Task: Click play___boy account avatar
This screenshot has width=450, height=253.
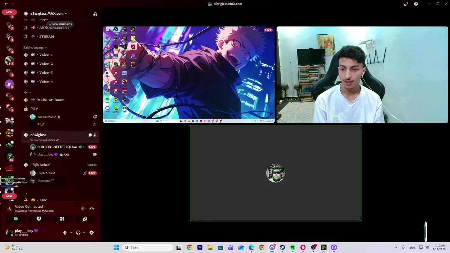Action: pyautogui.click(x=9, y=233)
